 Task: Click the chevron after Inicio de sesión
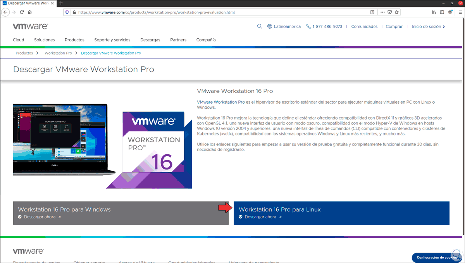[444, 27]
